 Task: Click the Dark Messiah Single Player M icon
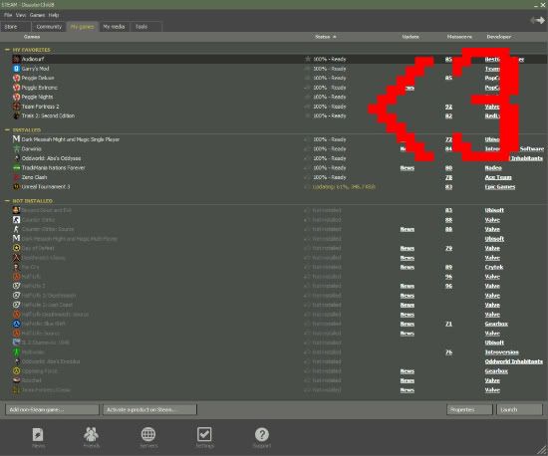[16, 139]
